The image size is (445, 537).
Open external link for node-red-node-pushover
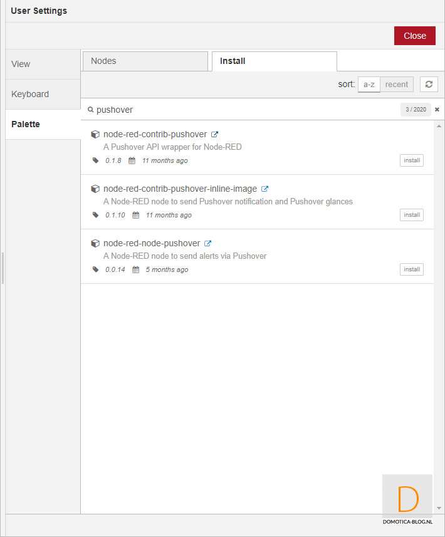(x=208, y=243)
